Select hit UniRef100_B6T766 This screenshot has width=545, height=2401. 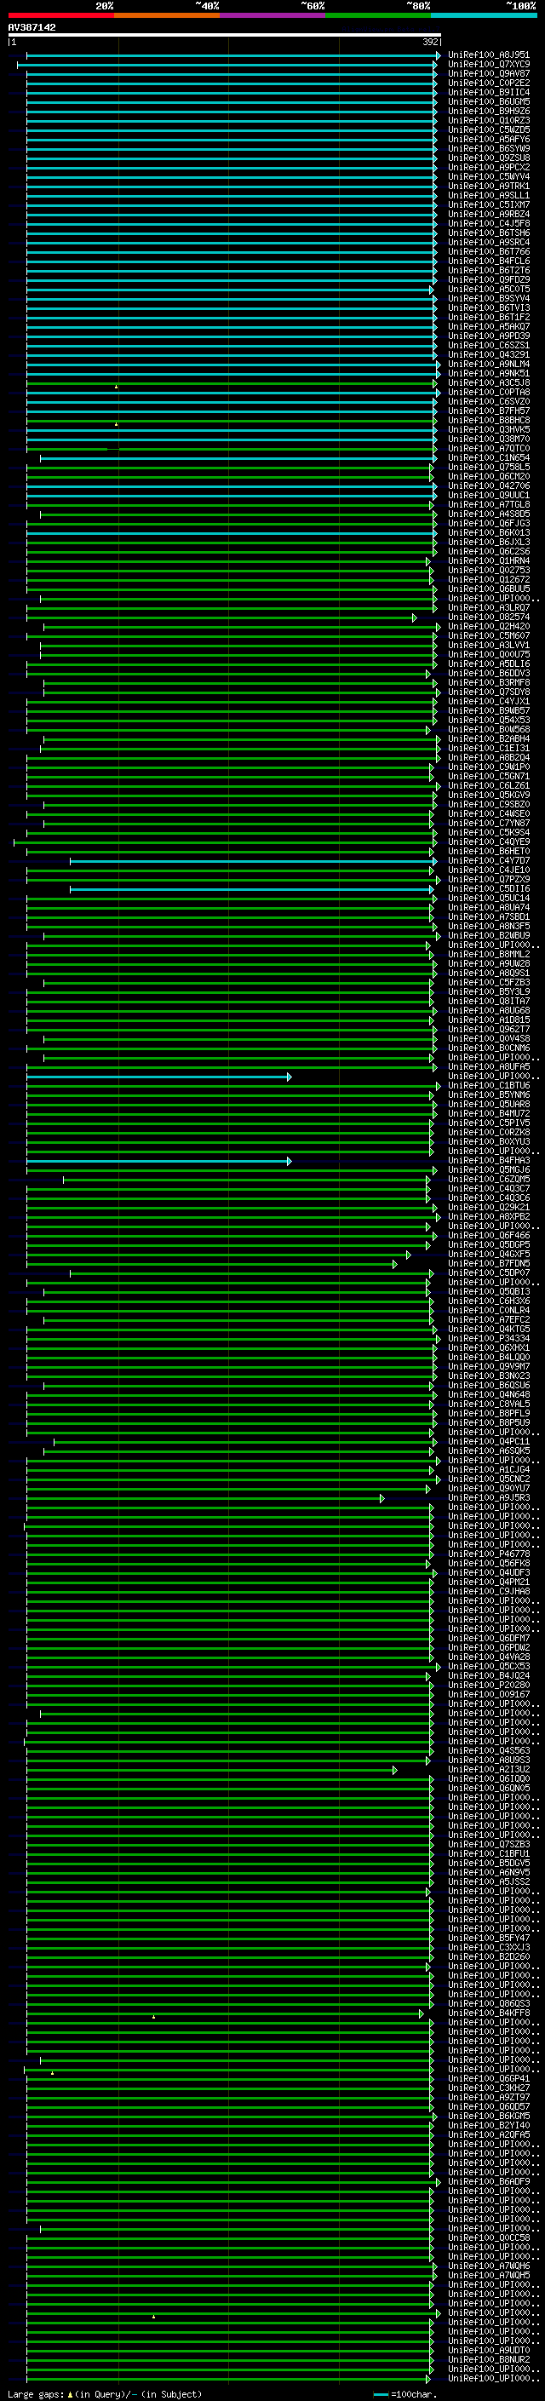489,251
